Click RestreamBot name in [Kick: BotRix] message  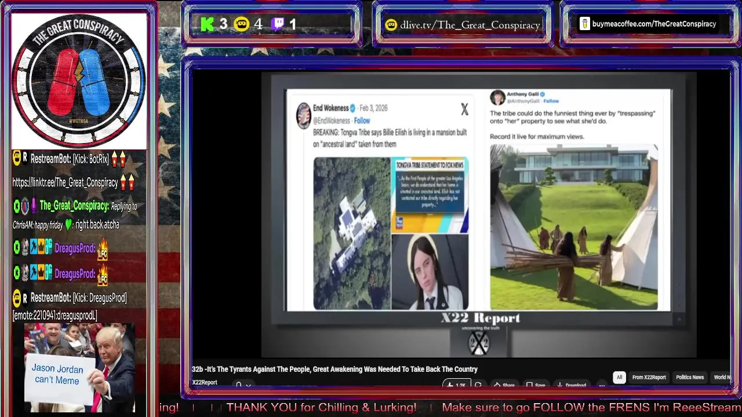pyautogui.click(x=51, y=159)
